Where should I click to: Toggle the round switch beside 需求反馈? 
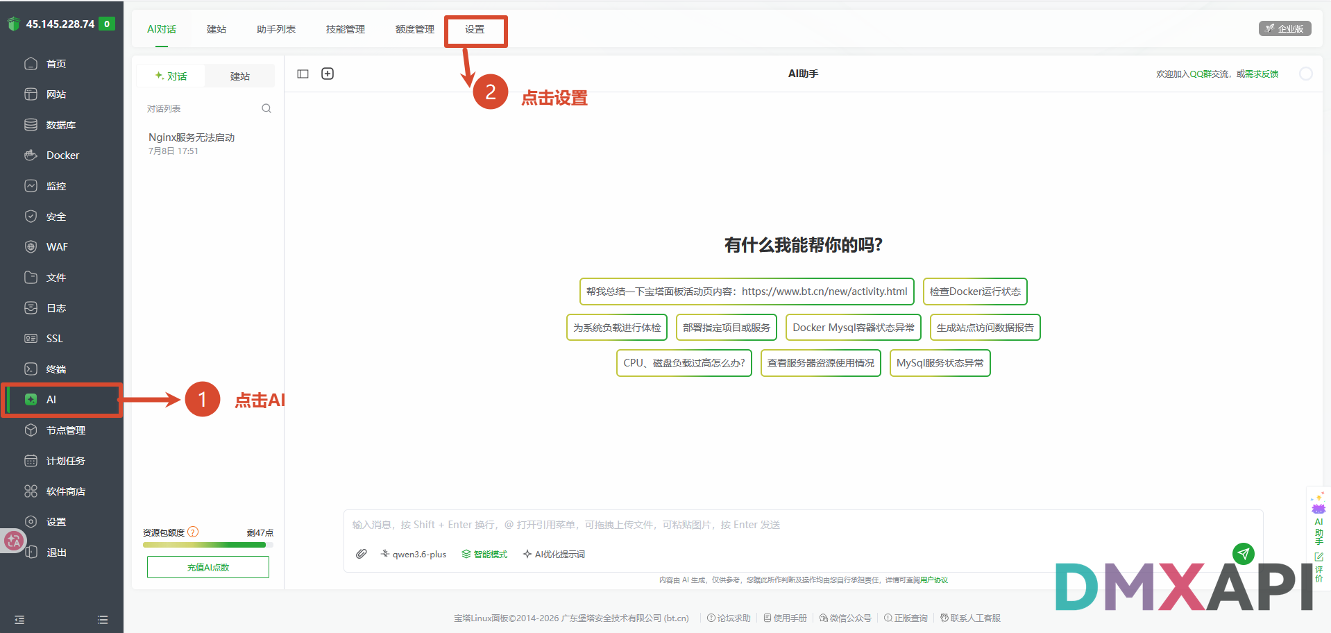[x=1305, y=74]
